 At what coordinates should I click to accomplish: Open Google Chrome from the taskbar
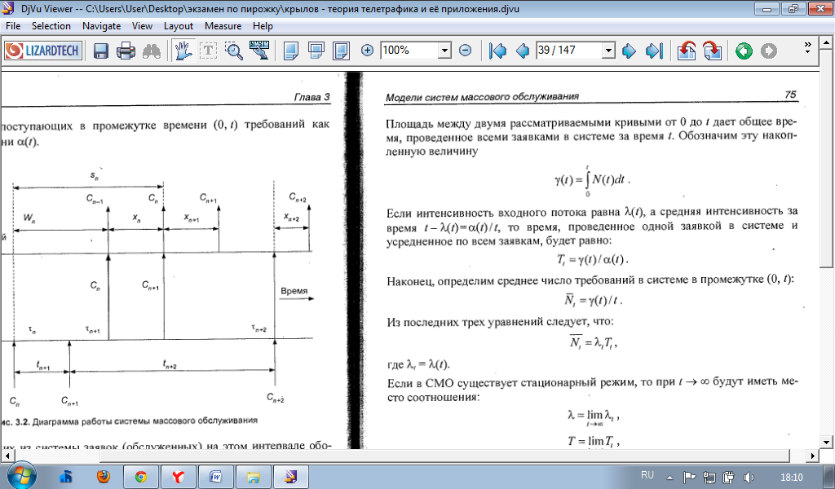(141, 477)
